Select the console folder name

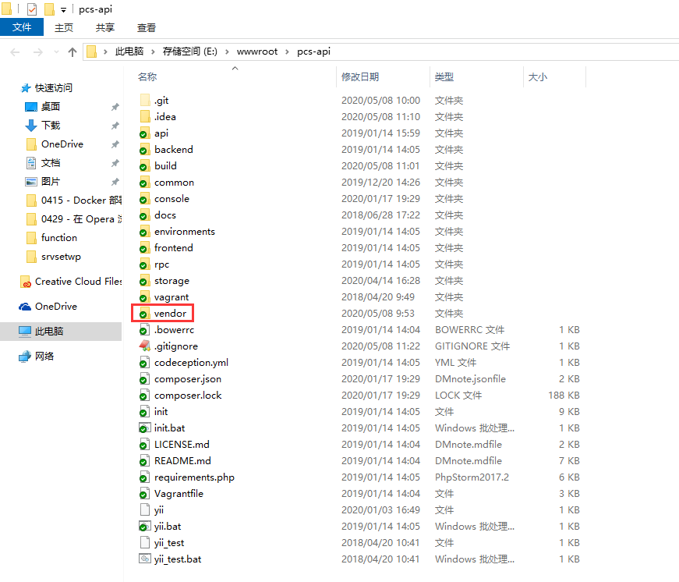pyautogui.click(x=172, y=199)
